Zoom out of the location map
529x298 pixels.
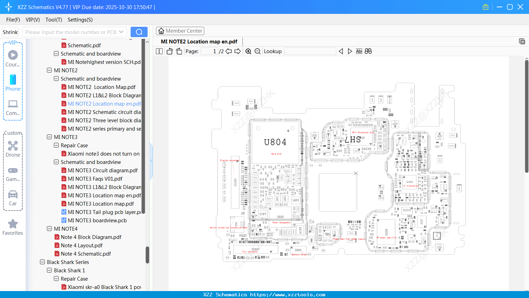(x=257, y=51)
